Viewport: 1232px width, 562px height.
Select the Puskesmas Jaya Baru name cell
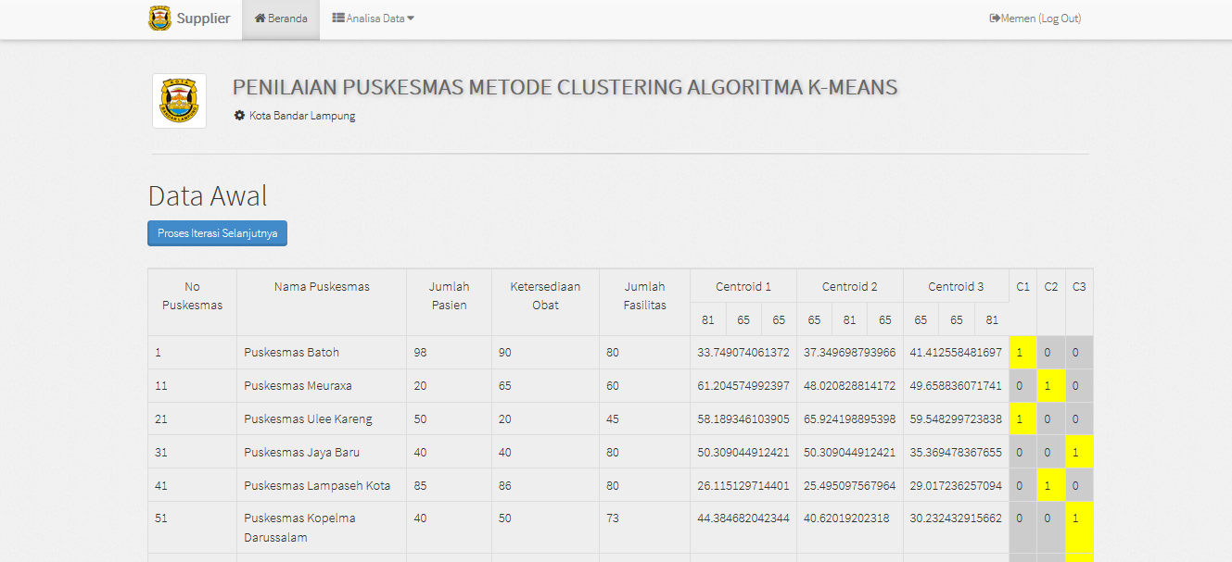pyautogui.click(x=322, y=453)
